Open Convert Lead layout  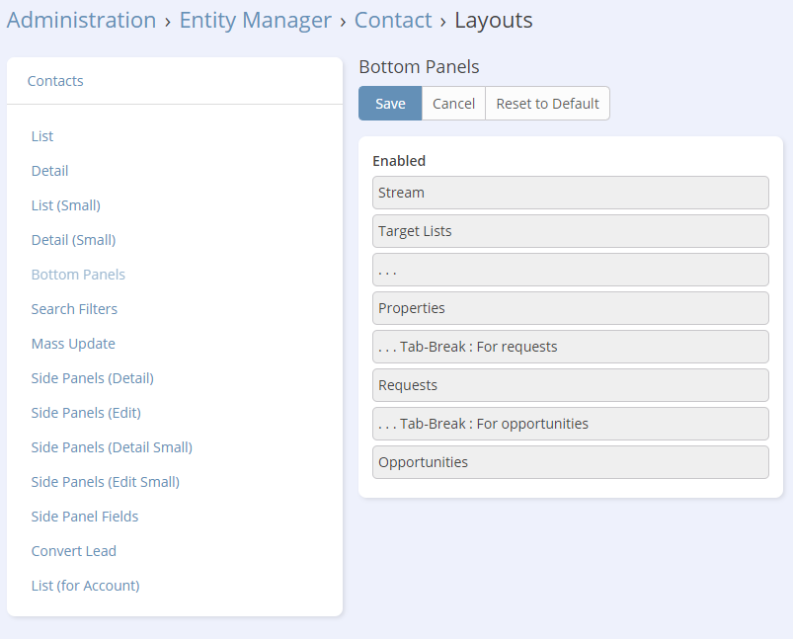[74, 551]
